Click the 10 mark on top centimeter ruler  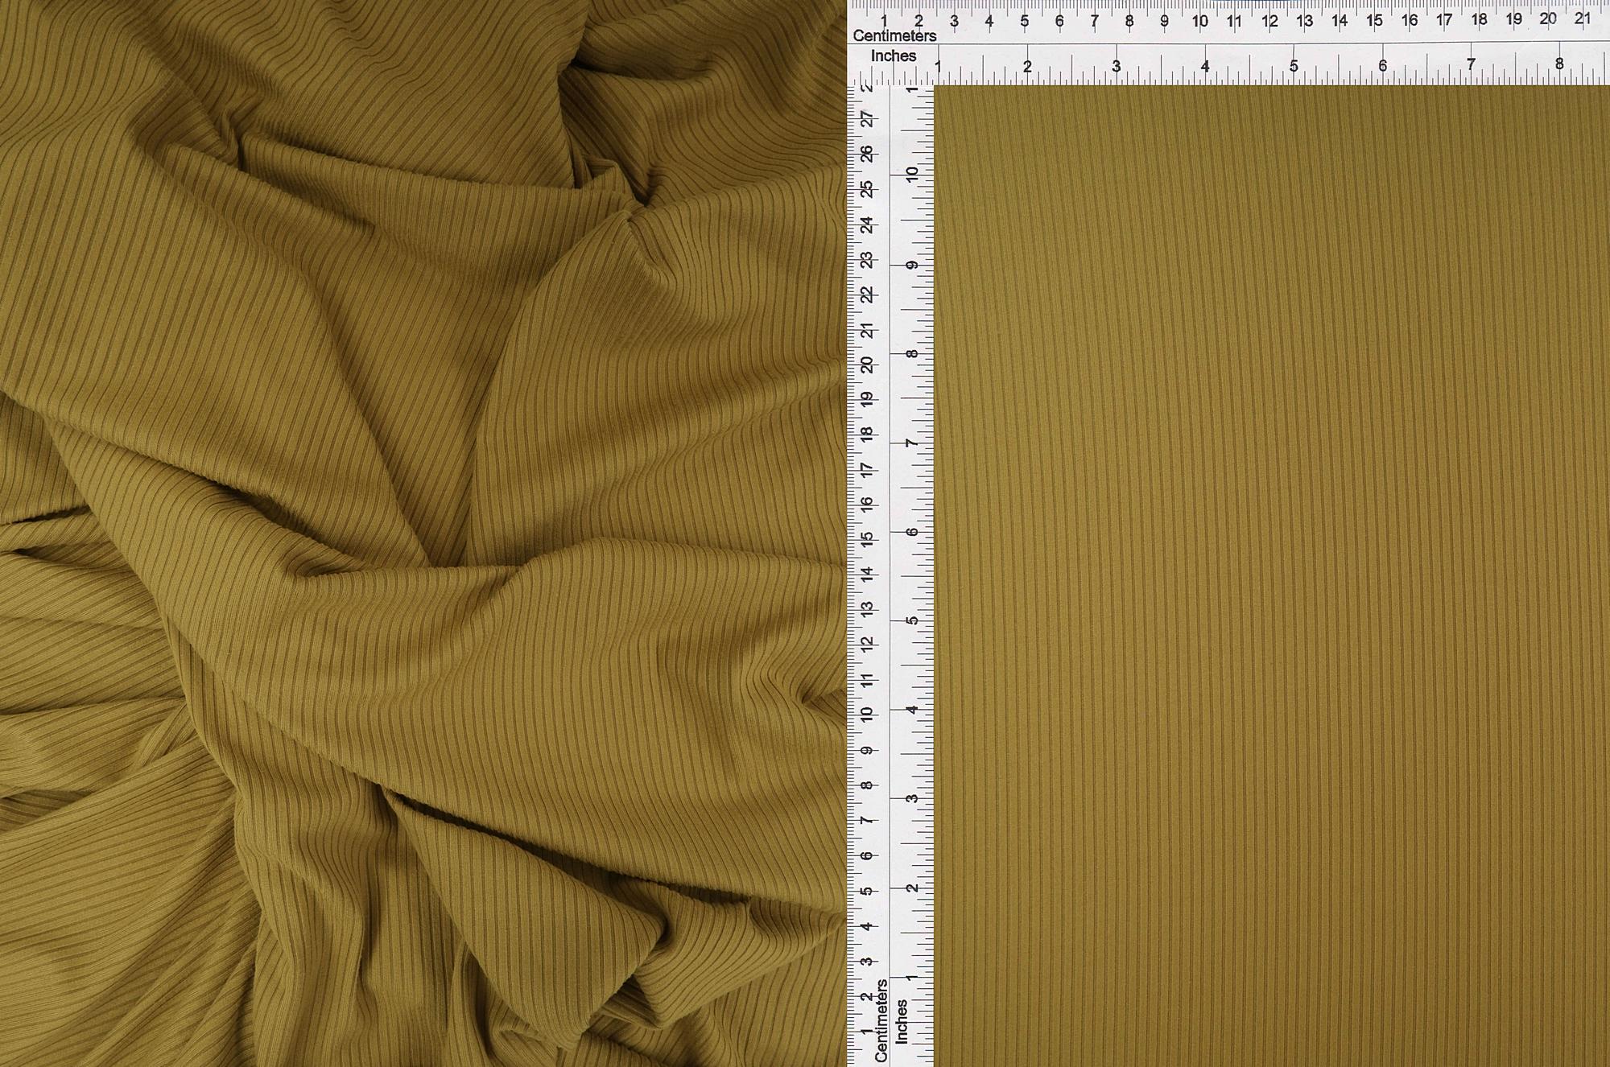click(x=1199, y=22)
